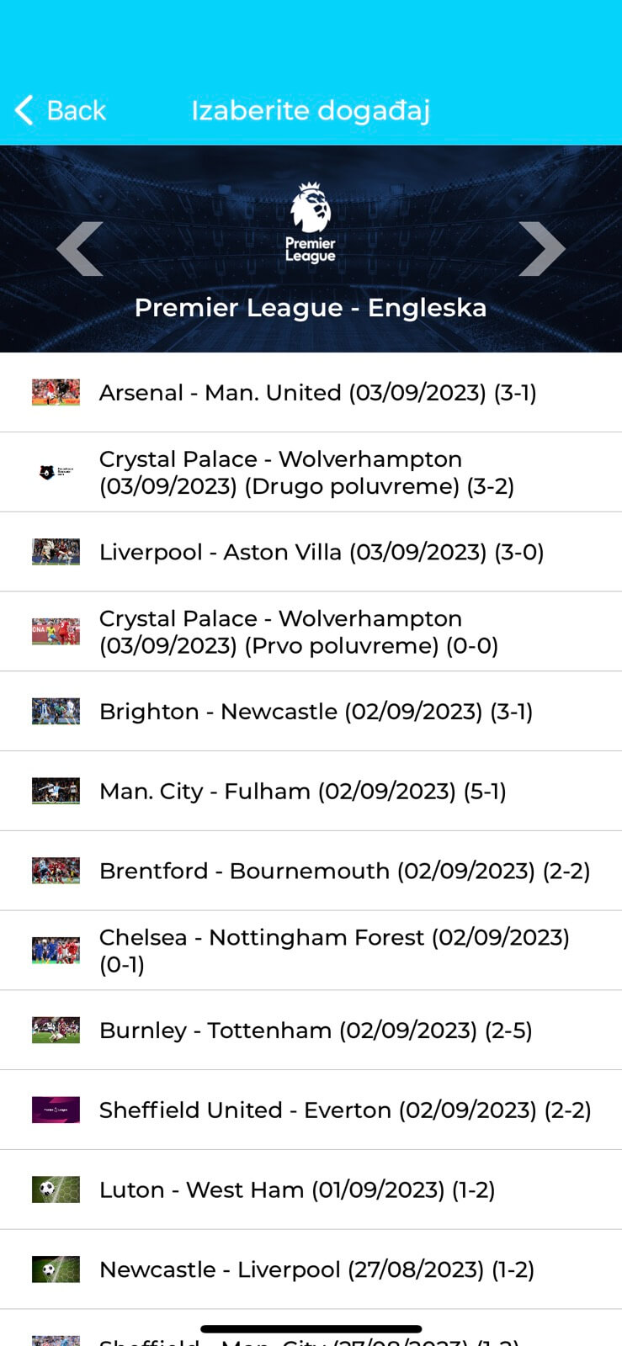Image resolution: width=622 pixels, height=1346 pixels.
Task: Tap the Brighton - Newcastle match thumbnail
Action: click(56, 712)
